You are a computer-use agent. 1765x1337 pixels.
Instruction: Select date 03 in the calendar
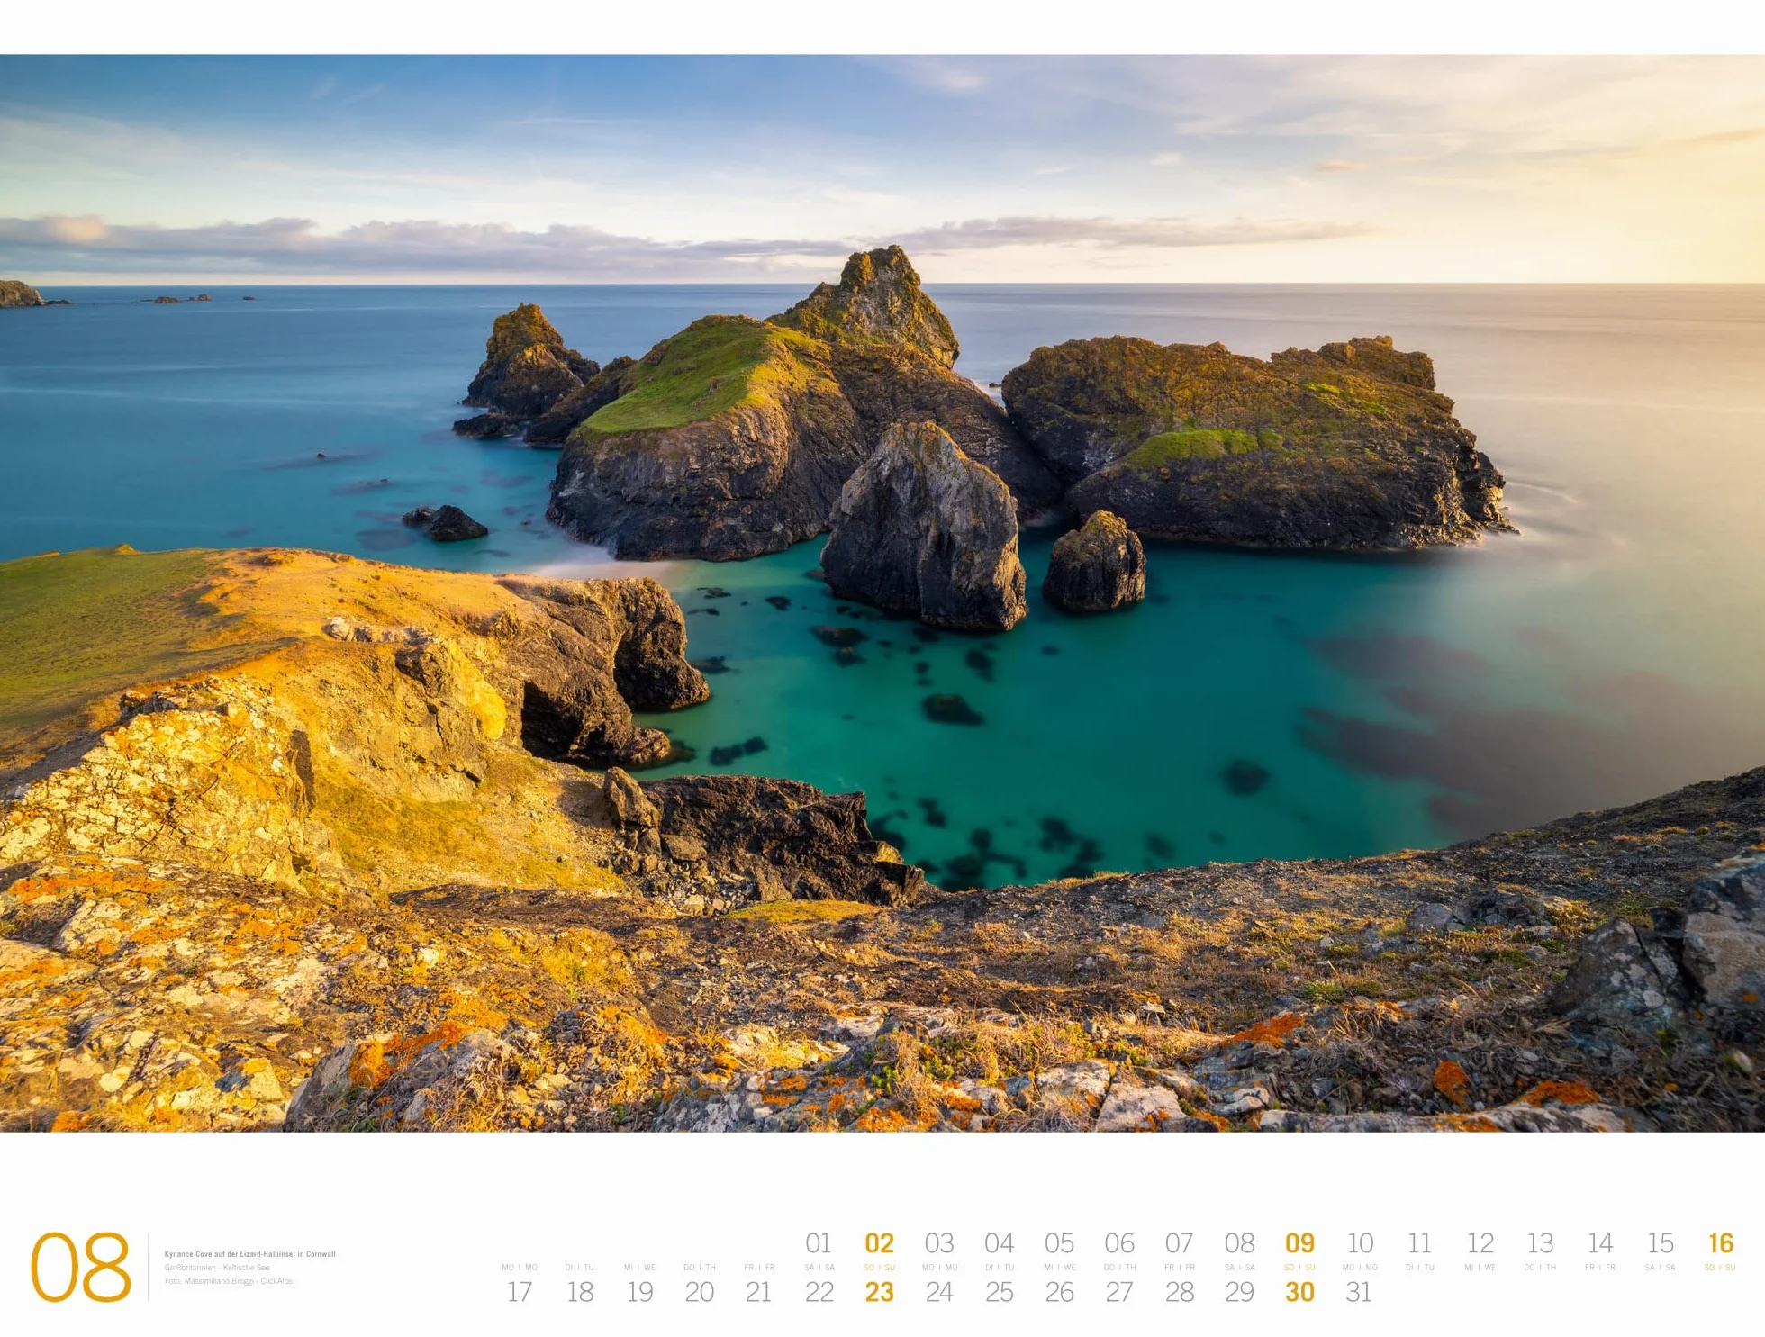939,1243
